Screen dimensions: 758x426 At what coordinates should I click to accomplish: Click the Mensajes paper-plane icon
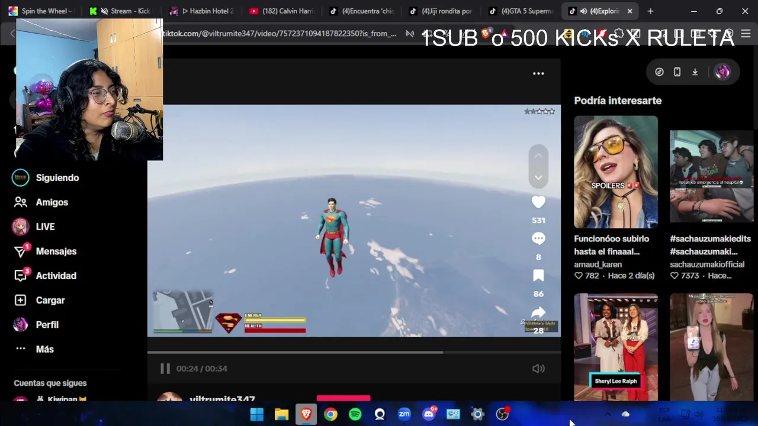(x=21, y=251)
